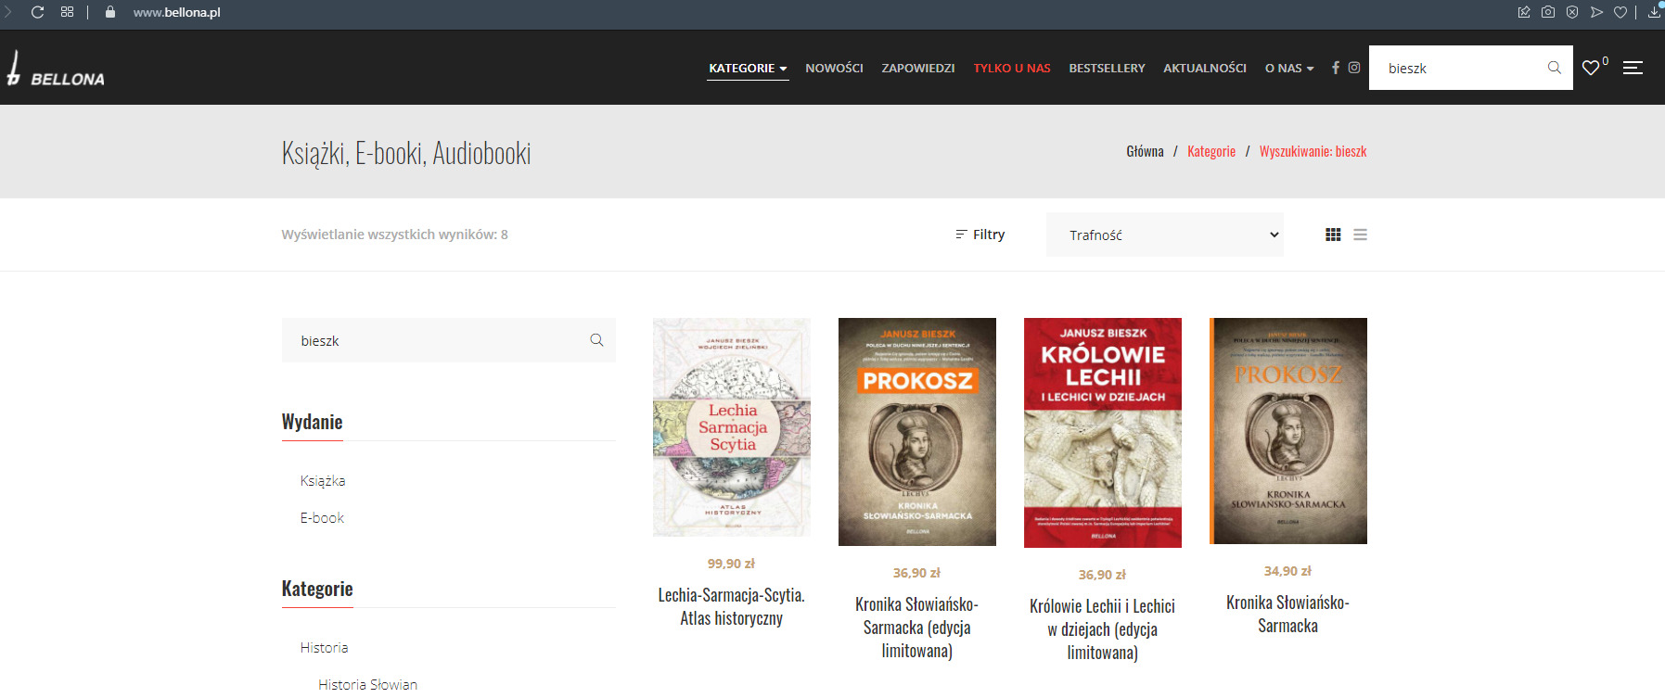Open TYLKO U NAS section
Screen dimensions: 1665x698
pyautogui.click(x=1011, y=69)
